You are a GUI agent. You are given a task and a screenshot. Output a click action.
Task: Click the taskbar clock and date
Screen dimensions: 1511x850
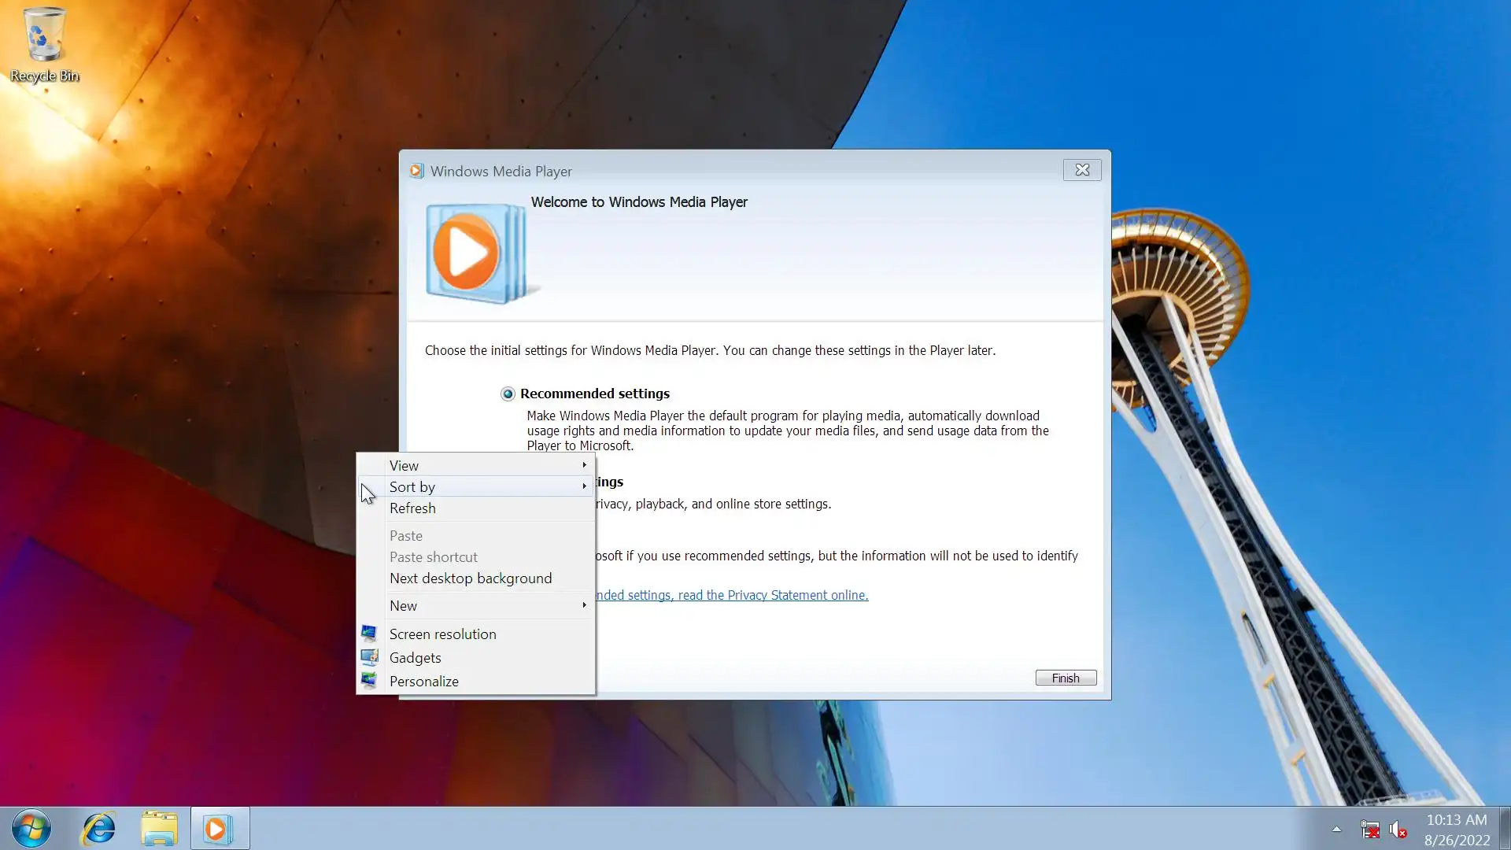tap(1457, 830)
